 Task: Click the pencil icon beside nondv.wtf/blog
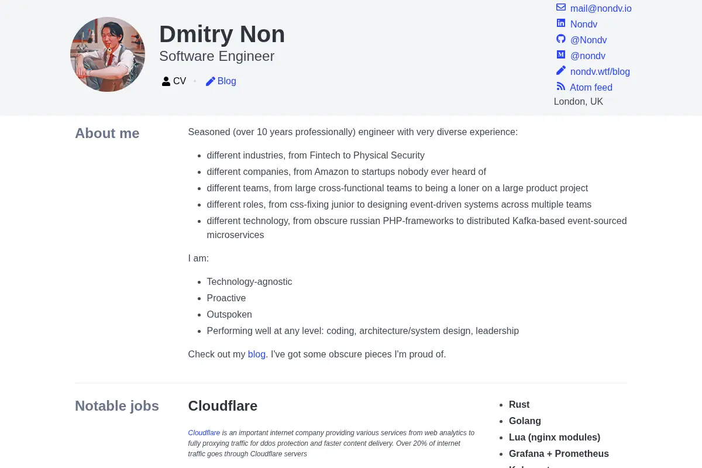[x=561, y=71]
